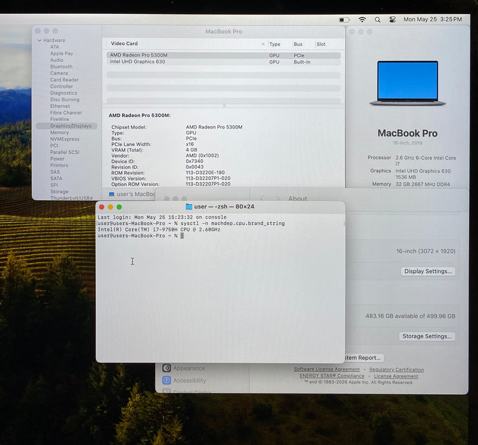Select Storage in System Report sidebar
Screen dimensions: 478x445
pyautogui.click(x=59, y=192)
